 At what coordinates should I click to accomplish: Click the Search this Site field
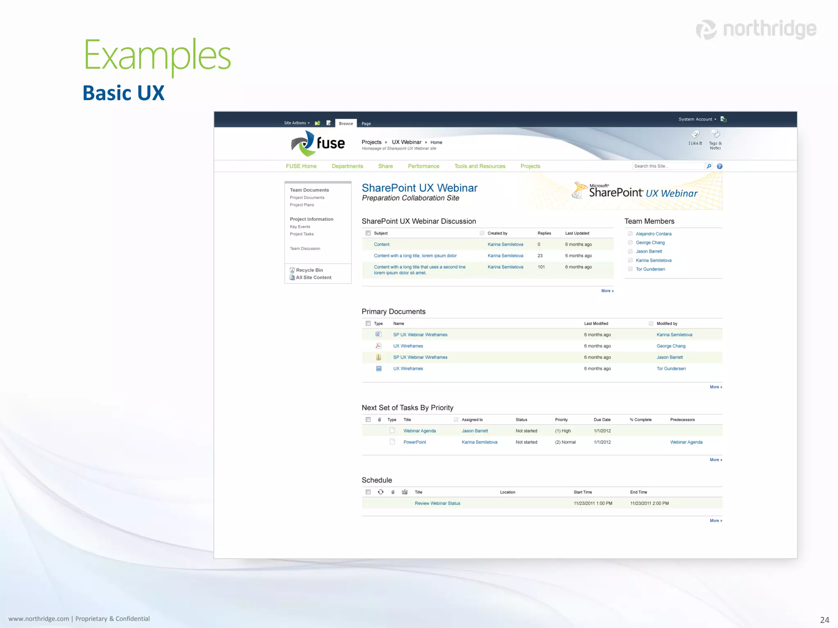[x=669, y=166]
